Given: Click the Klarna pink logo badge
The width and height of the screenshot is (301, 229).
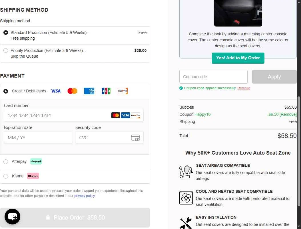Looking at the screenshot, I should pyautogui.click(x=33, y=176).
